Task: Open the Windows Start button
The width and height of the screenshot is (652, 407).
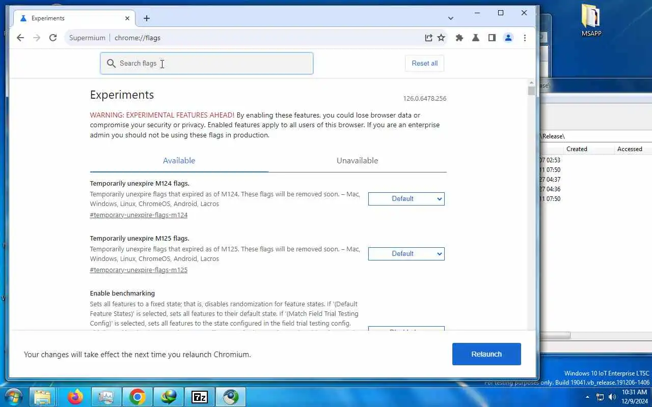Action: click(x=13, y=397)
